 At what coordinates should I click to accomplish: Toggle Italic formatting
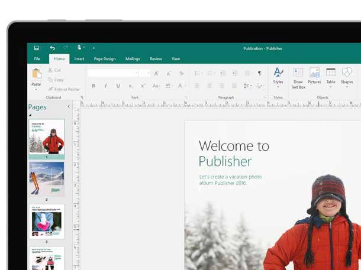[x=105, y=86]
